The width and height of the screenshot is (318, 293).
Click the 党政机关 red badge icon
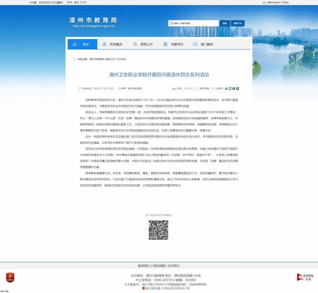pos(10,277)
